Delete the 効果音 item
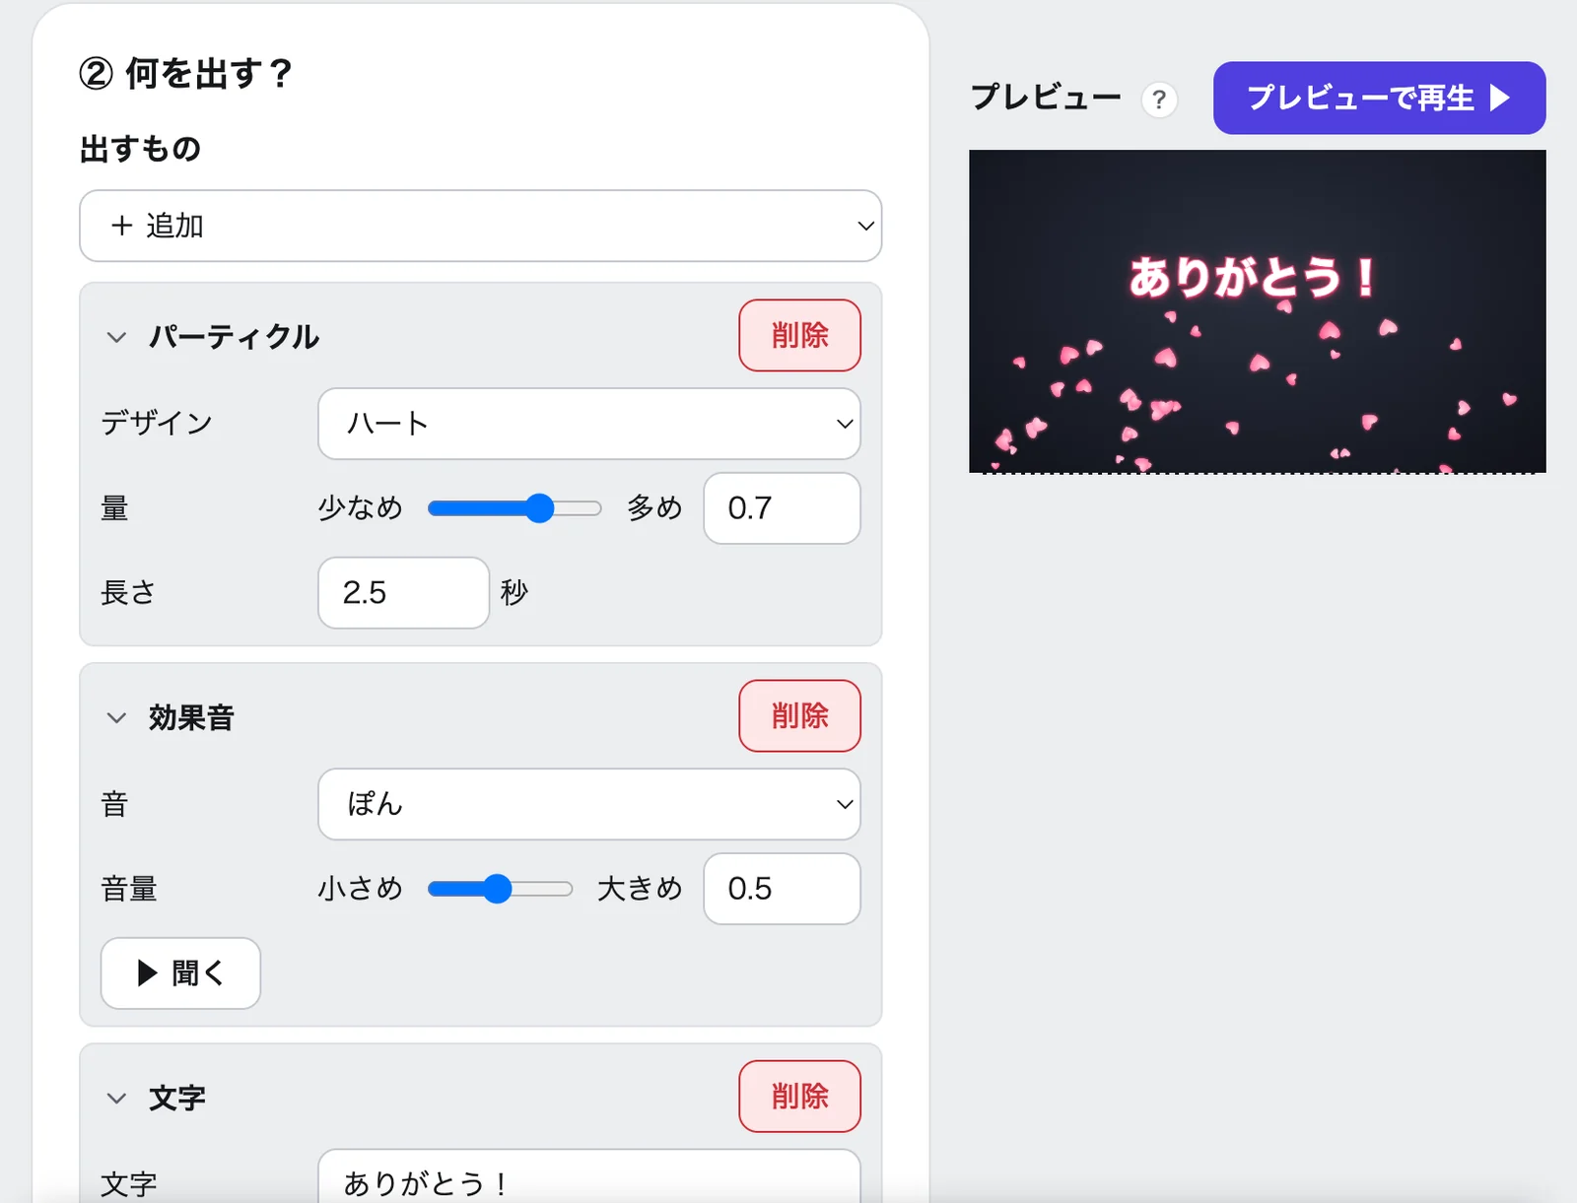The image size is (1577, 1203). click(799, 716)
